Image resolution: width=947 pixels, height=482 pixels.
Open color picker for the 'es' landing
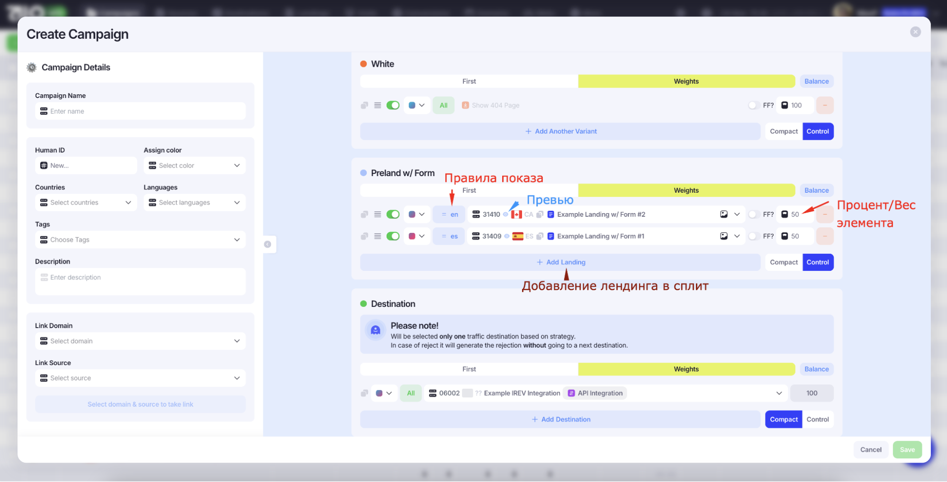[416, 236]
